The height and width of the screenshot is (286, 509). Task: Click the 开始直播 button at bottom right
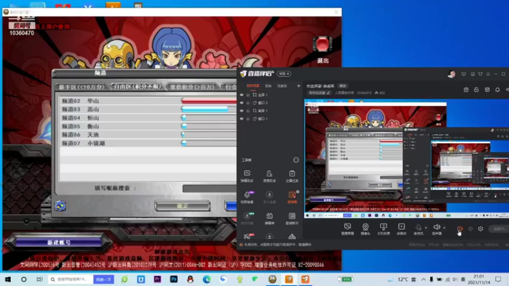[500, 229]
